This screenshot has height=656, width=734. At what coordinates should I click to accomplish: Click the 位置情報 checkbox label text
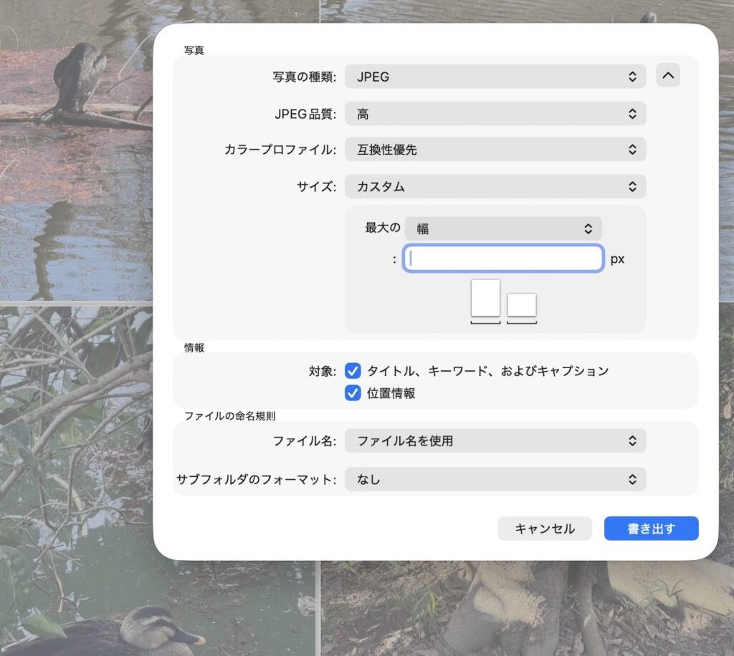391,393
